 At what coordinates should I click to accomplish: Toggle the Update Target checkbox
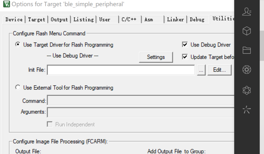[185, 57]
